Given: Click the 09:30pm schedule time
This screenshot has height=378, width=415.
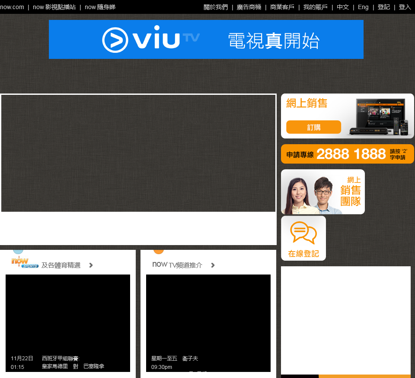Looking at the screenshot, I should pos(161,367).
